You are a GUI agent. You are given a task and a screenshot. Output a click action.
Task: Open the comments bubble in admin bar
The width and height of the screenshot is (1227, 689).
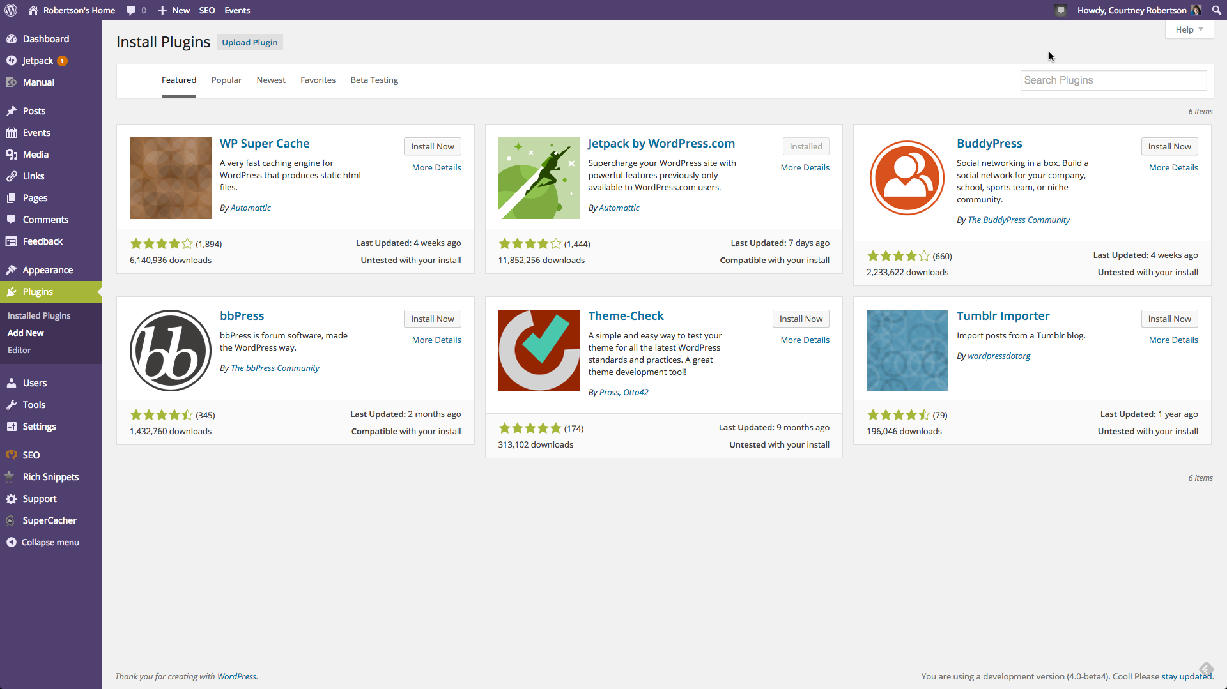point(136,10)
